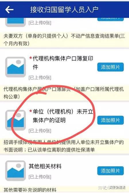
Task: Tap upload count under 代理机构集体户口簿复印件
Action: pyautogui.click(x=40, y=78)
